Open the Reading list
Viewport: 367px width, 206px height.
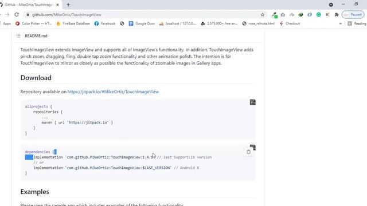[x=357, y=23]
